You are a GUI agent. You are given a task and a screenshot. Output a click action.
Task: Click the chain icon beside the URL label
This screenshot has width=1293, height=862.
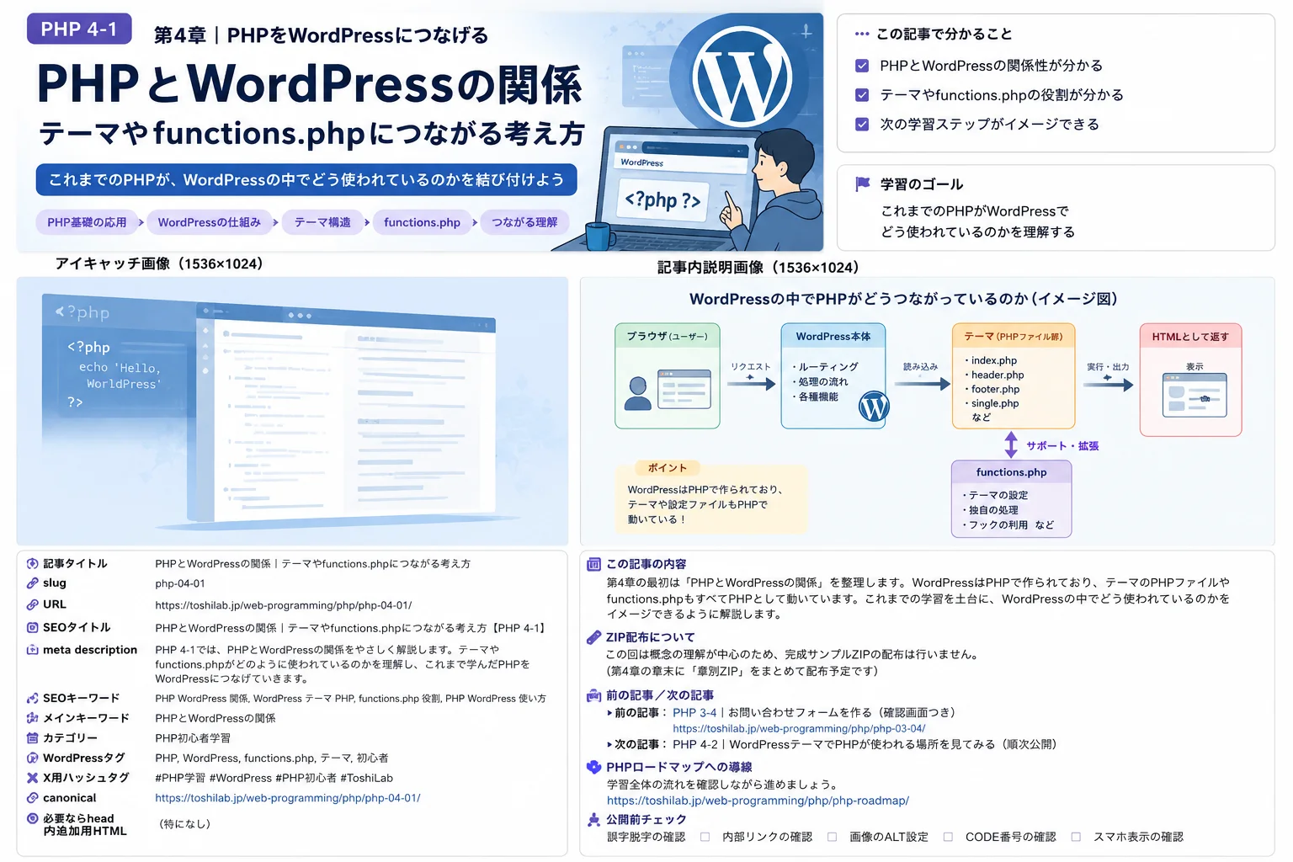pyautogui.click(x=32, y=604)
